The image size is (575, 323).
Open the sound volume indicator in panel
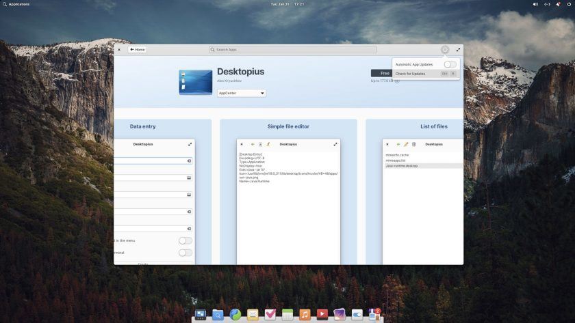point(536,4)
